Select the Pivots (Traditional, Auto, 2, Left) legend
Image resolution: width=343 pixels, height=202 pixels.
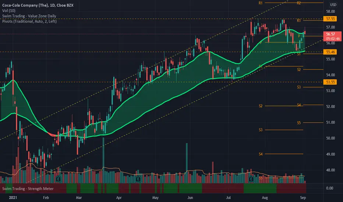click(29, 21)
